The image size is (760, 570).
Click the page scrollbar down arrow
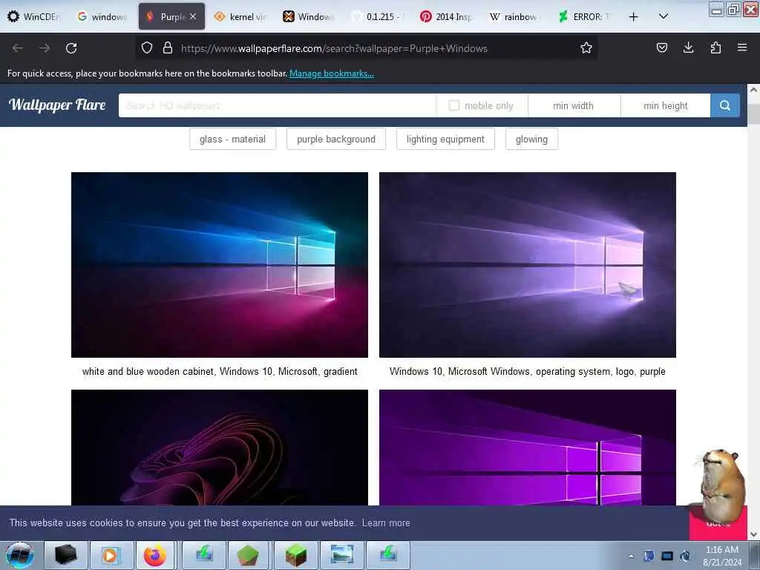coord(753,534)
